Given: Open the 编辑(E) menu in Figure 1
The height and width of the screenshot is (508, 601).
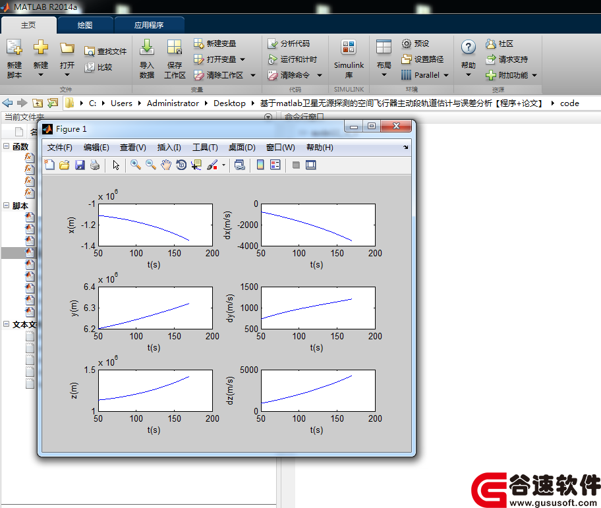Looking at the screenshot, I should (x=96, y=148).
